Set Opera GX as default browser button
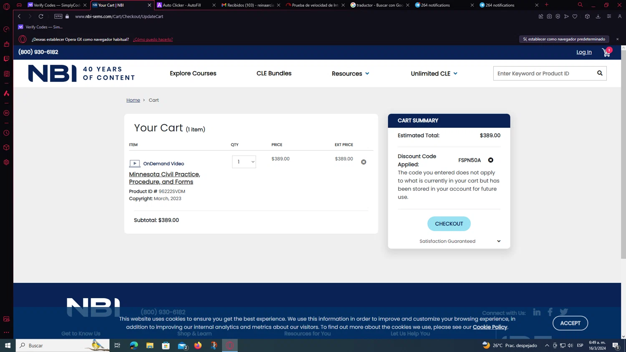 pos(564,39)
